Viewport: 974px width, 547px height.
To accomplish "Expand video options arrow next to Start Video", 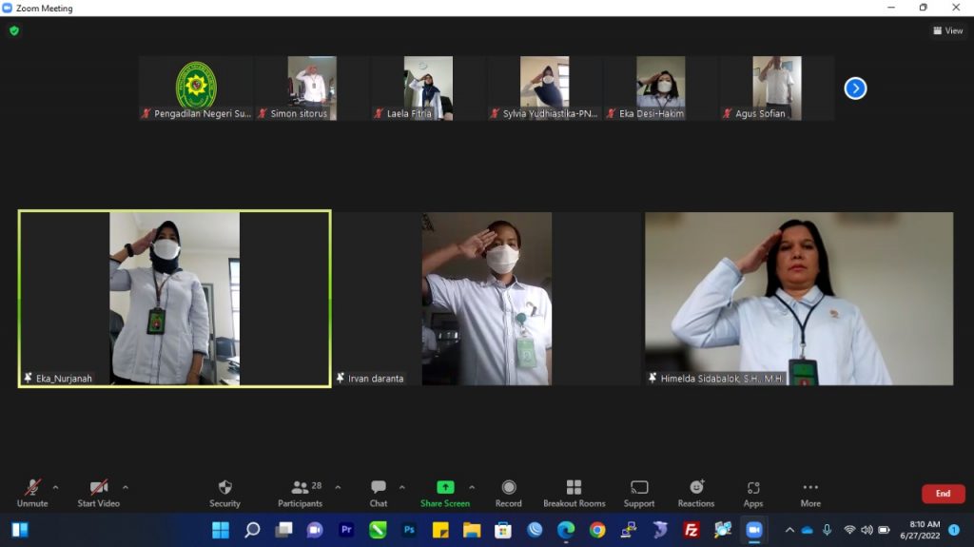I will tap(126, 487).
